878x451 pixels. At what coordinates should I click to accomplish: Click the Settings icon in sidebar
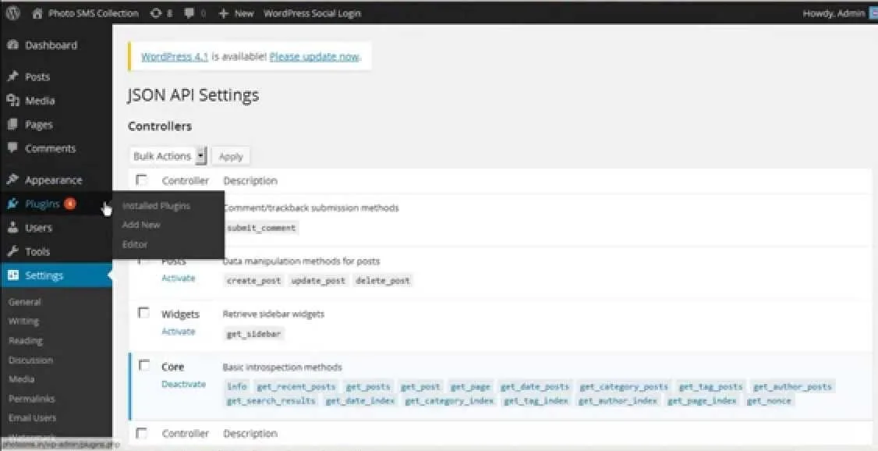click(13, 275)
